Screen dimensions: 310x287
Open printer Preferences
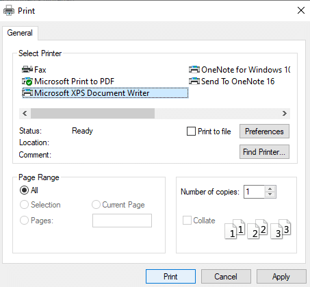click(264, 132)
